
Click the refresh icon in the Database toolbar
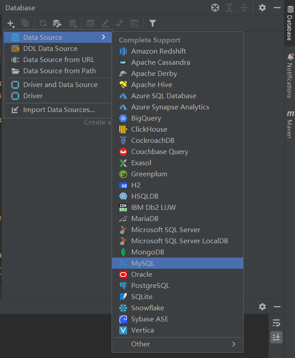click(x=43, y=23)
